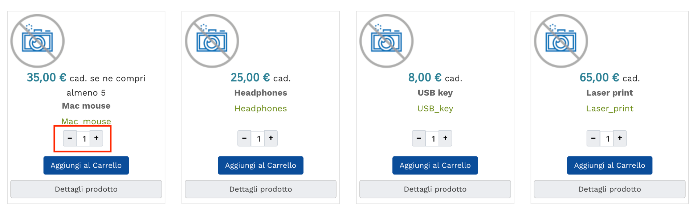
Task: Open Dettagli prodotto for Mac mouse
Action: tap(86, 189)
